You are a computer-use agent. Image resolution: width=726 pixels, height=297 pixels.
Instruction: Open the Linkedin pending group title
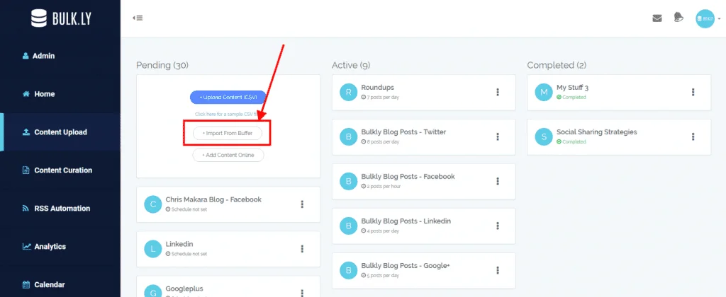point(179,244)
